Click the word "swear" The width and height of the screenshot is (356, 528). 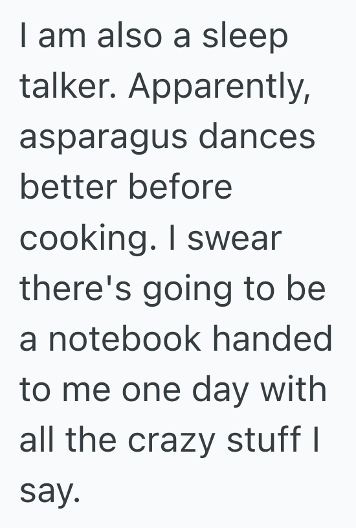click(234, 239)
